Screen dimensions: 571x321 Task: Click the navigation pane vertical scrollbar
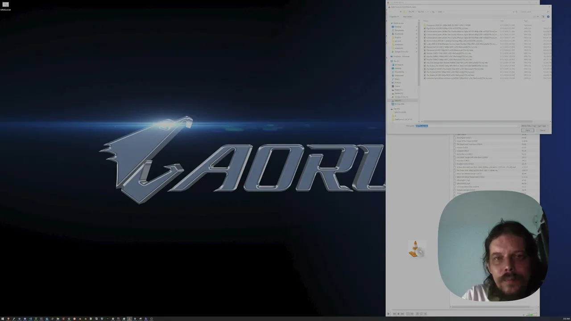coord(419,53)
